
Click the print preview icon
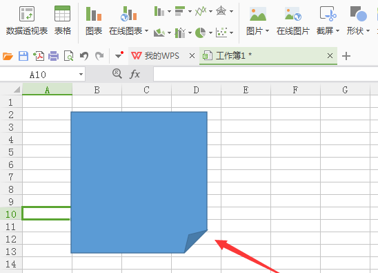pos(69,56)
